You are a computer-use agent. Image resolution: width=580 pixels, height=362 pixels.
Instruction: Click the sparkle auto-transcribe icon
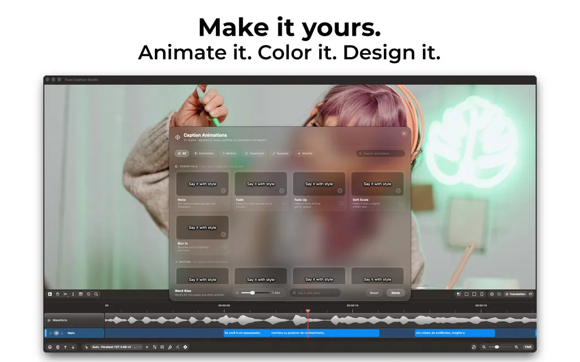(x=86, y=347)
